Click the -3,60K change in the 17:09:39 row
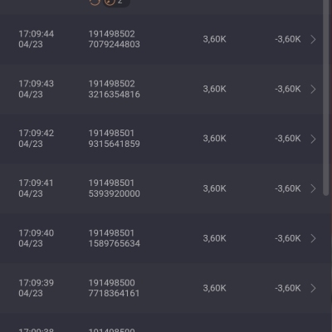This screenshot has height=332, width=332. click(x=288, y=288)
